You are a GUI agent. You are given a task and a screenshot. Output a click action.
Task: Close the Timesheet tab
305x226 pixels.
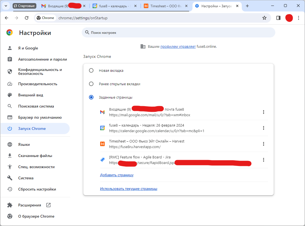[x=187, y=6]
